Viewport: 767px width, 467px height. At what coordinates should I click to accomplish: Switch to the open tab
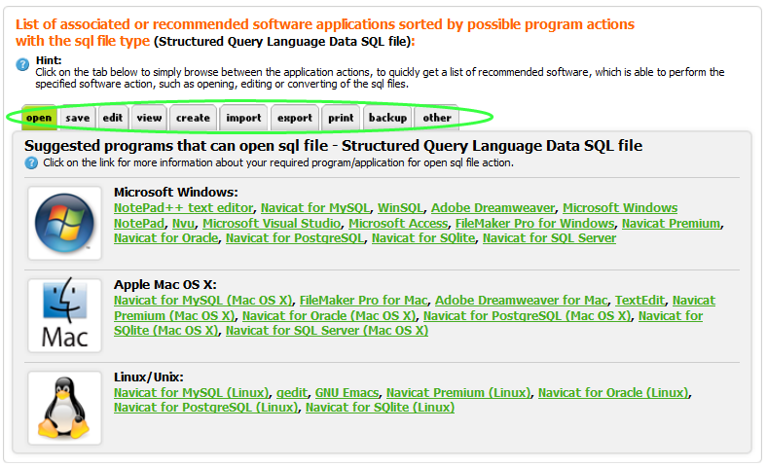tap(39, 118)
